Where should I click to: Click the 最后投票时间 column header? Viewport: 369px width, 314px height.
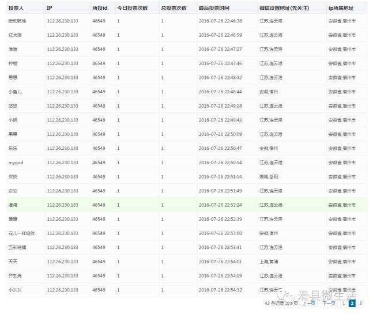pyautogui.click(x=214, y=8)
